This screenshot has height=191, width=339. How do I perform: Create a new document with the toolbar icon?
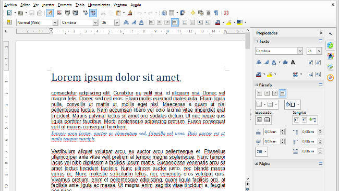(x=9, y=13)
